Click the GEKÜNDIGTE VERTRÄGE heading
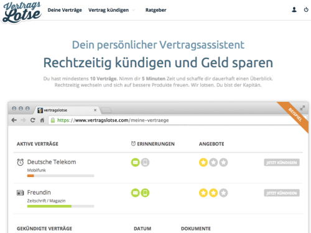311x233 pixels. [x=44, y=229]
